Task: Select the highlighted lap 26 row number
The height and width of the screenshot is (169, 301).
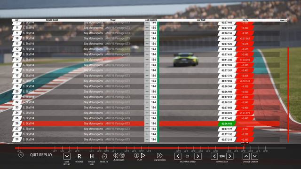Action: 17,123
